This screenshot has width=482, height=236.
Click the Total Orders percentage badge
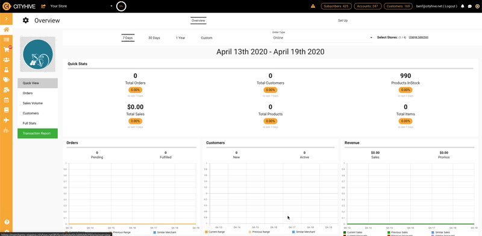pyautogui.click(x=135, y=90)
